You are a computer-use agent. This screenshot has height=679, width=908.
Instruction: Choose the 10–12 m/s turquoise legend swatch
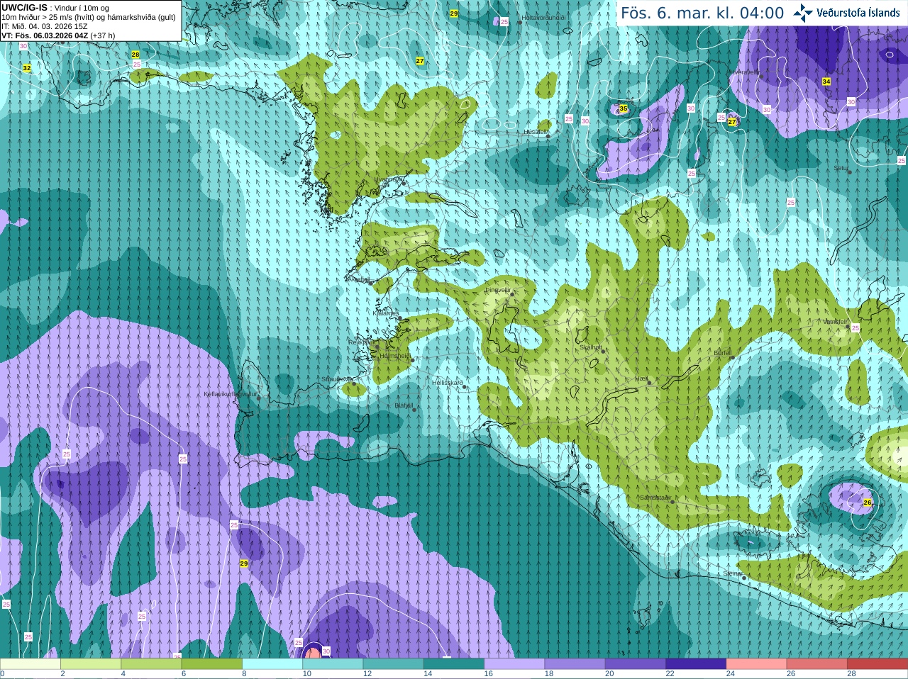[x=333, y=664]
